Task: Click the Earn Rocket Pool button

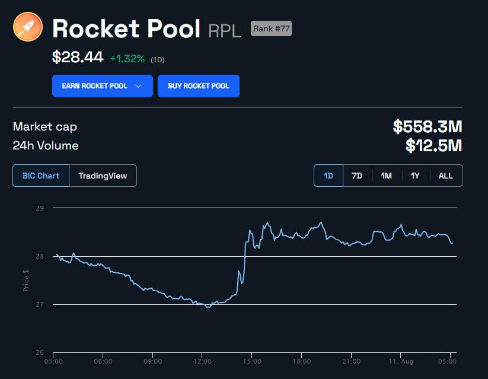Action: point(95,86)
